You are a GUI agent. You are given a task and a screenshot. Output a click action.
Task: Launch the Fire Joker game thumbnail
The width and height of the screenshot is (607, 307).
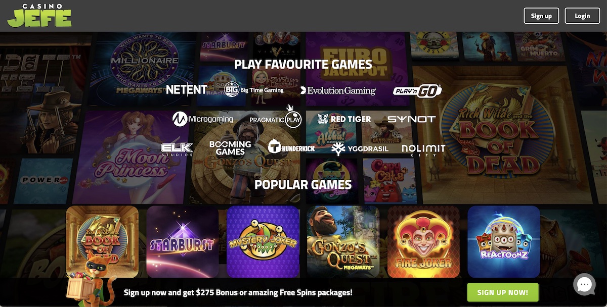coord(423,242)
